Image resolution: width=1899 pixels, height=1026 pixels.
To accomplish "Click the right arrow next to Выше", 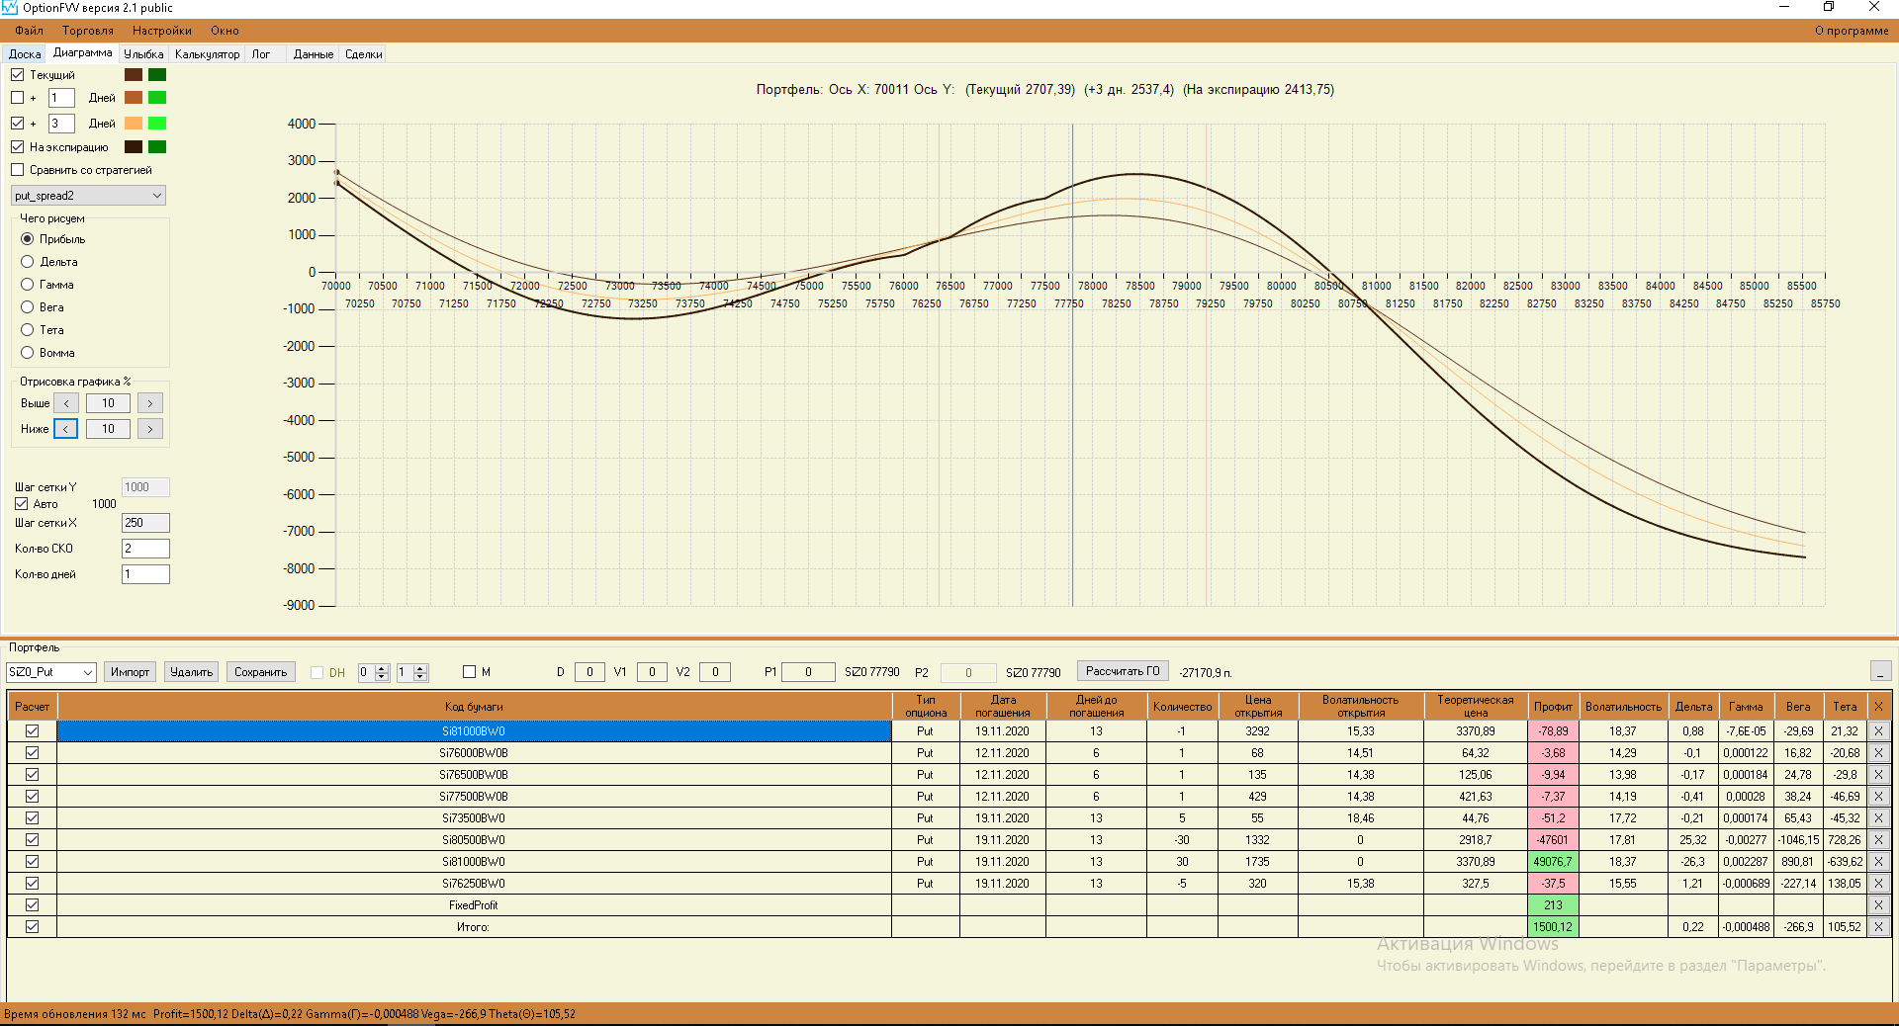I will click(150, 403).
